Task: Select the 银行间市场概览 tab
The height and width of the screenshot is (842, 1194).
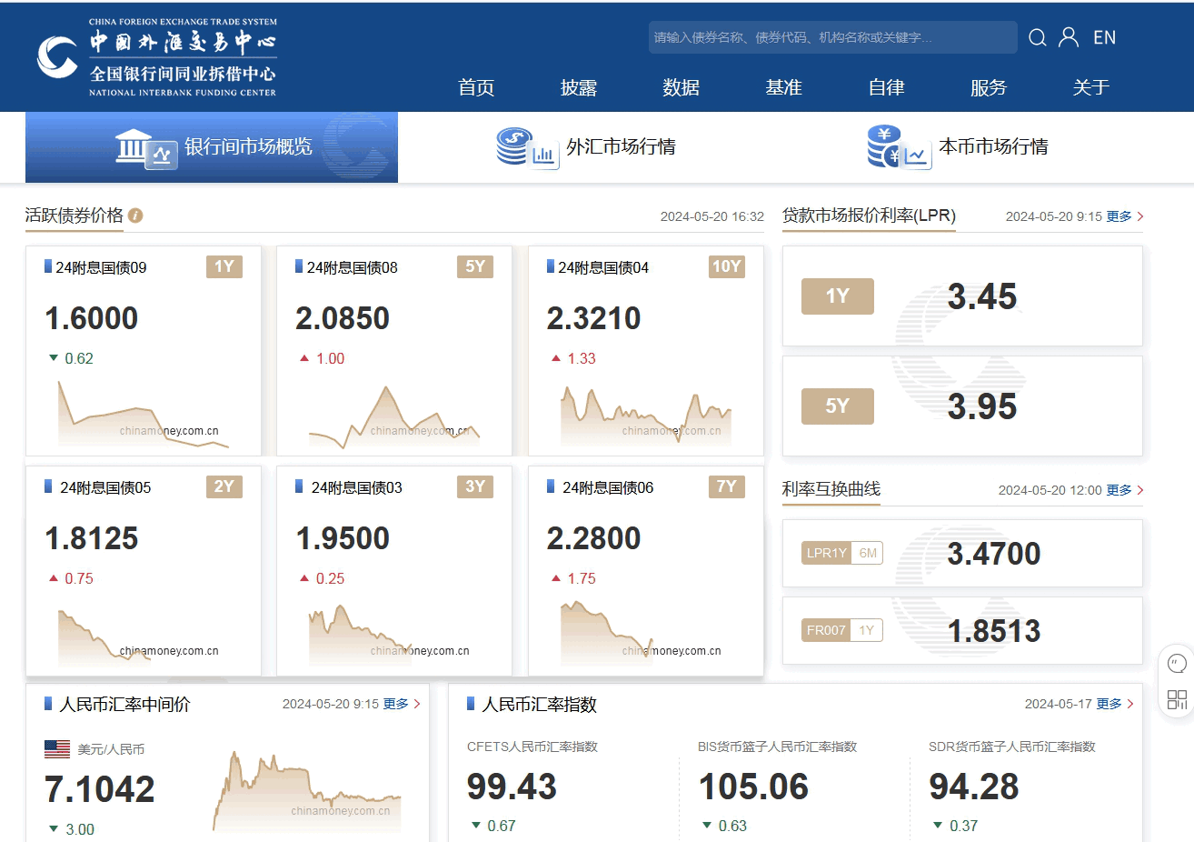Action: coord(212,147)
